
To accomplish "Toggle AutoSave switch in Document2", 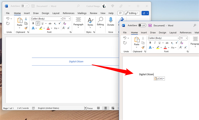I will pos(142,25).
